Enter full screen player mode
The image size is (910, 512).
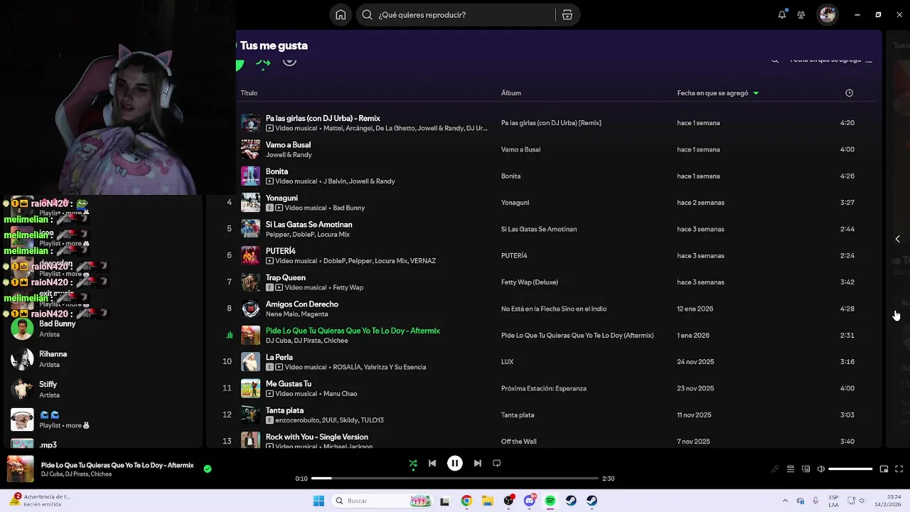(899, 469)
